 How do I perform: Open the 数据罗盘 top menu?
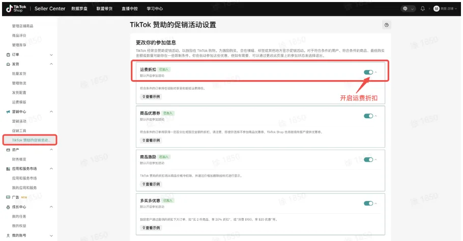(79, 9)
